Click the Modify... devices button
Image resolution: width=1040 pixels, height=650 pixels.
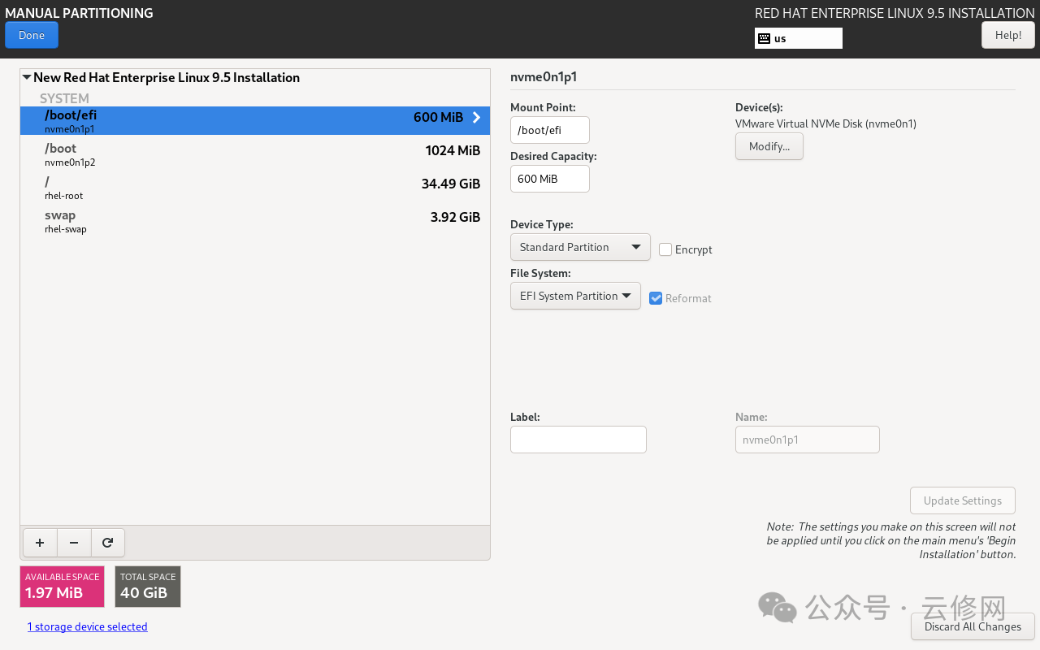click(769, 146)
